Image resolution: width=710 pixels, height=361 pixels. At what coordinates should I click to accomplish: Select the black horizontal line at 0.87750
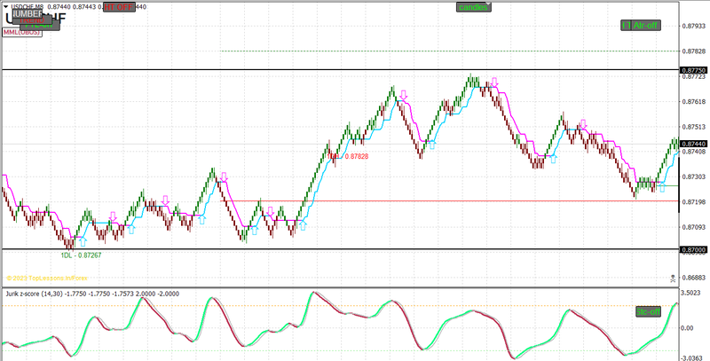[x=340, y=70]
